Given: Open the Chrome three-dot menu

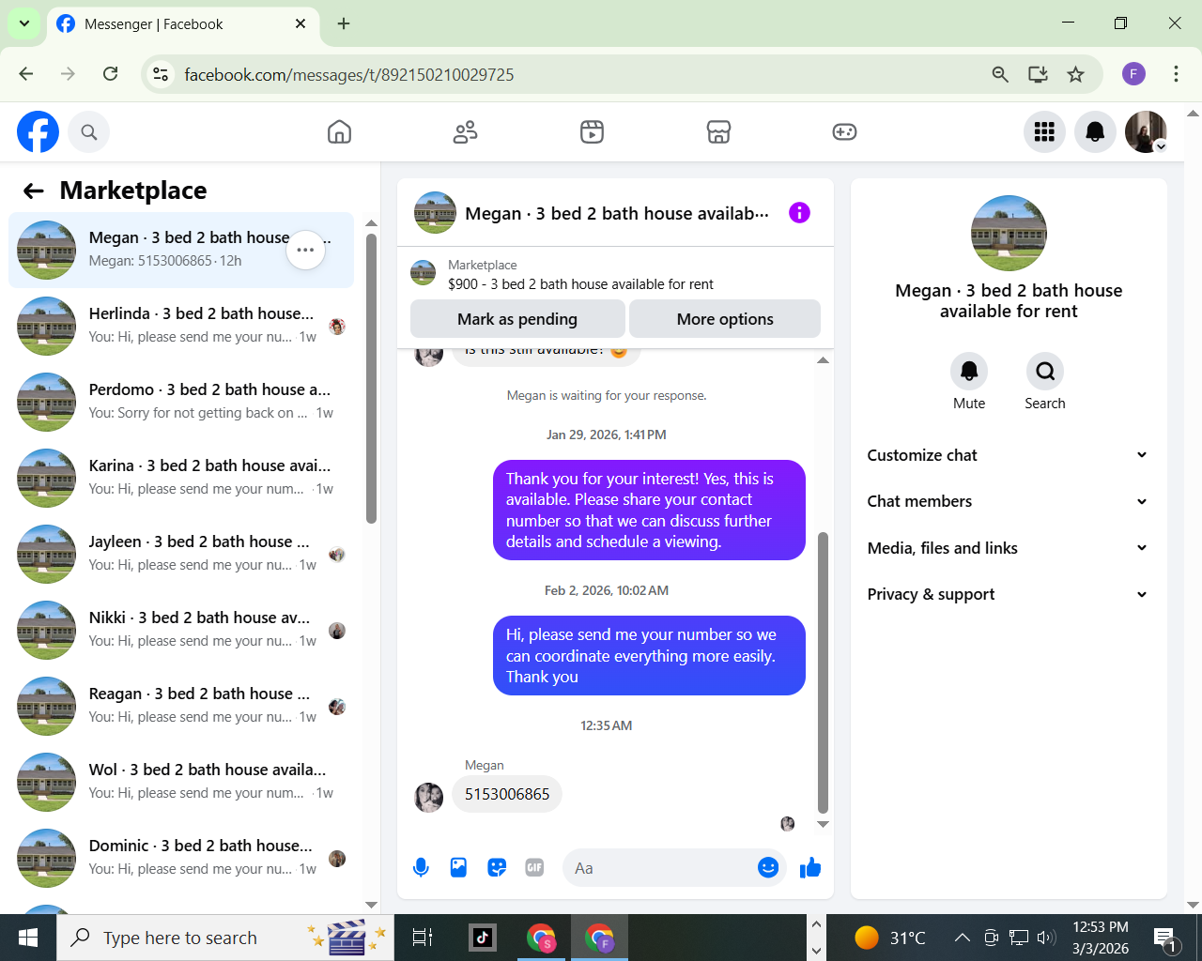Looking at the screenshot, I should point(1176,74).
